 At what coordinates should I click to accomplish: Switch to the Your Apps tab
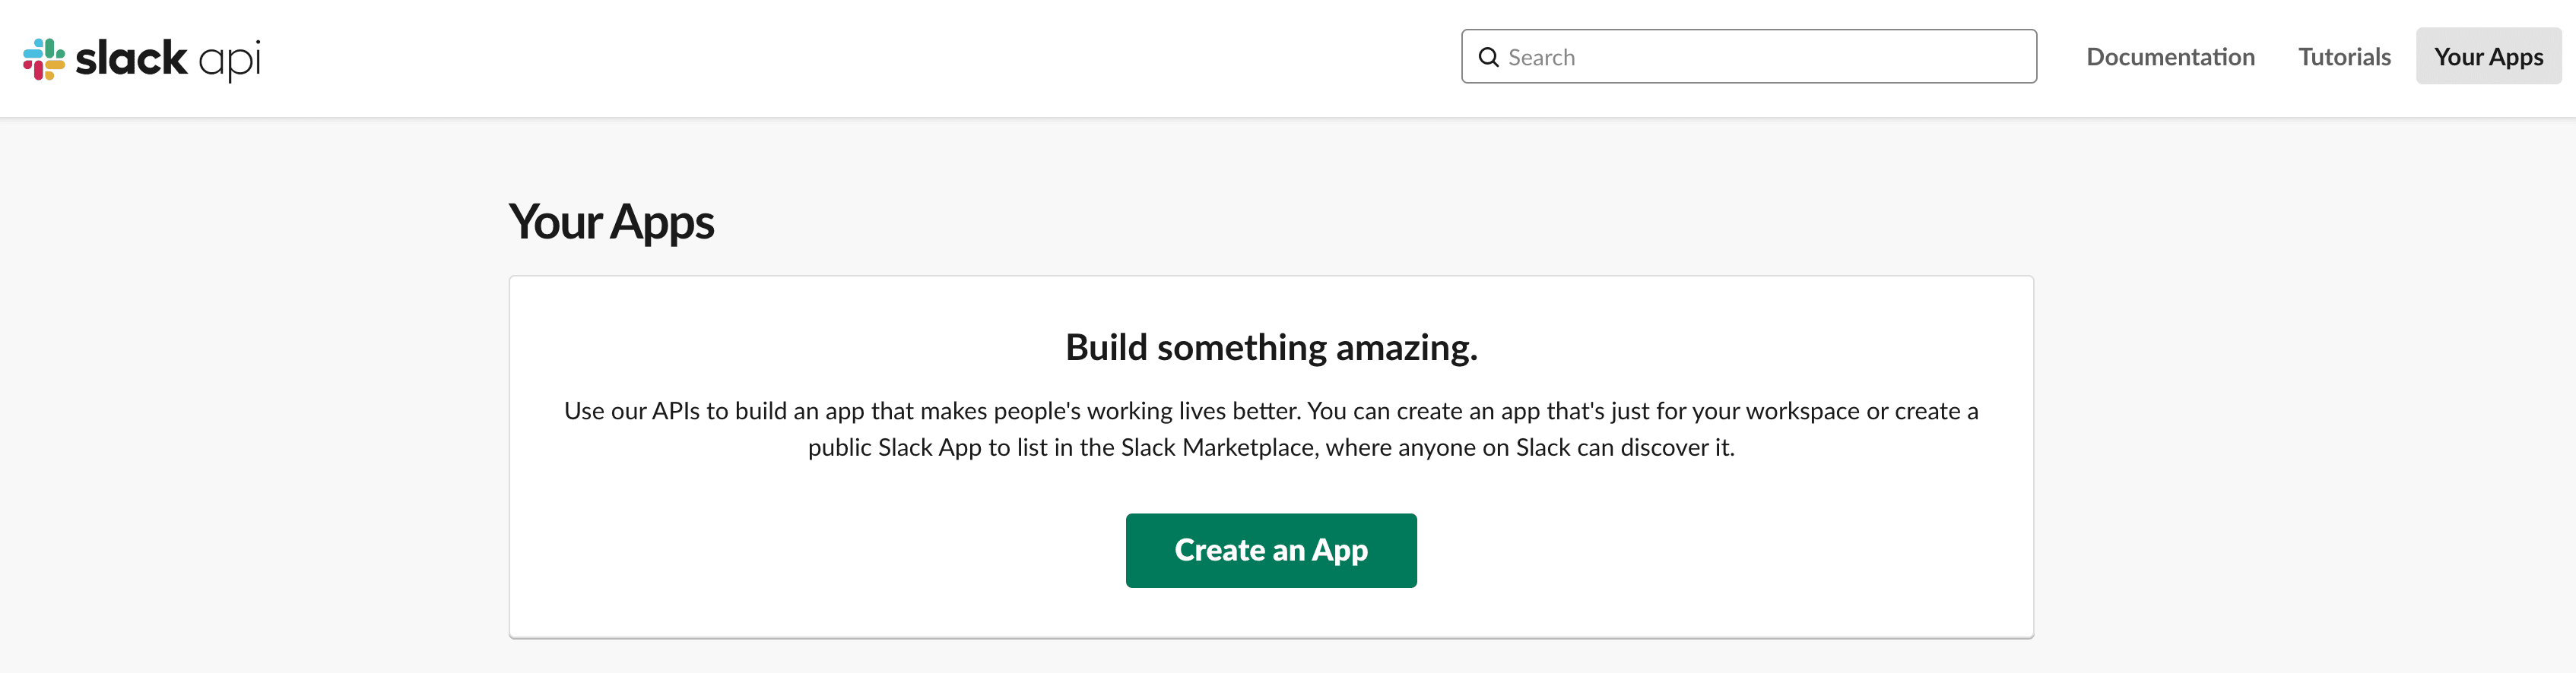click(2488, 57)
